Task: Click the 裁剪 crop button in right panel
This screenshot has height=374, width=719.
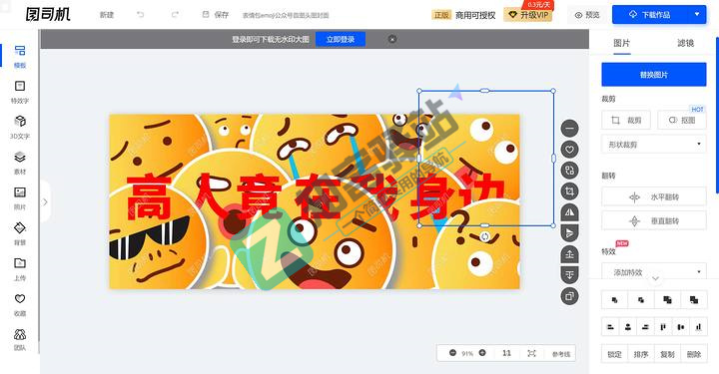Action: coord(626,121)
